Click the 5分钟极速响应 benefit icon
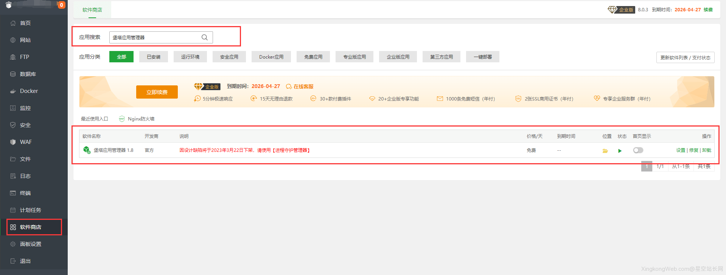The width and height of the screenshot is (726, 275). 197,99
